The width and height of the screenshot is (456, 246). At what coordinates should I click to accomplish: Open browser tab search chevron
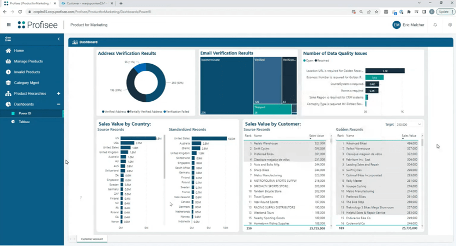pyautogui.click(x=419, y=3)
